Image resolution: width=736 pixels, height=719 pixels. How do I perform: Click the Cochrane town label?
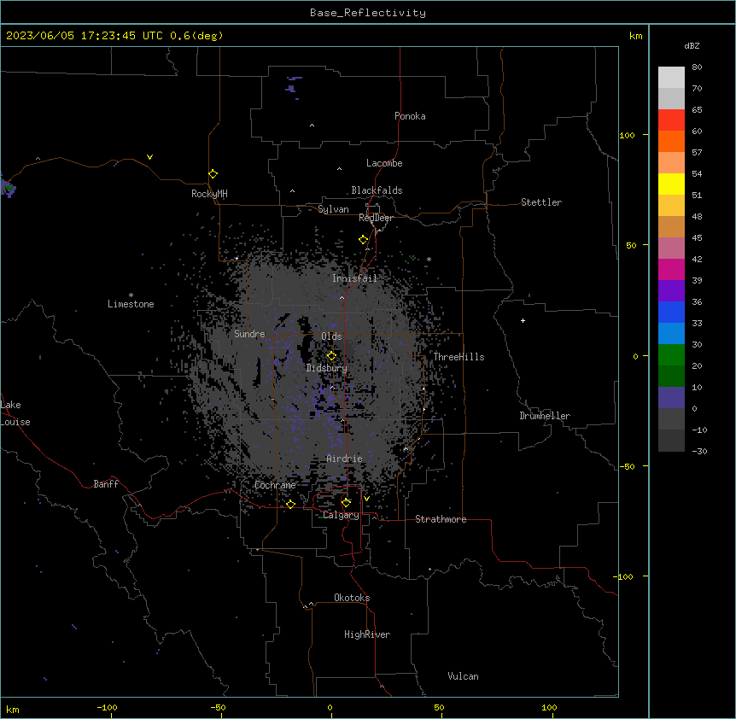pos(276,485)
